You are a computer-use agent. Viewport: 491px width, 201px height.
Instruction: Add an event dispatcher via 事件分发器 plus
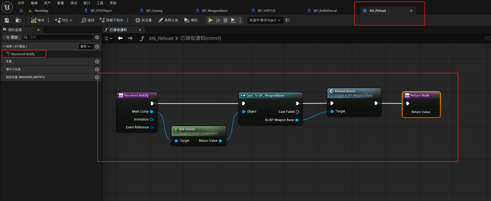point(97,69)
